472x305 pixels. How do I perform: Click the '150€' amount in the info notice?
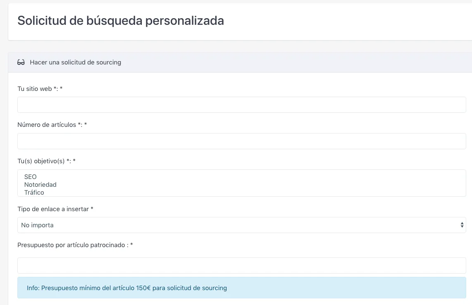tap(143, 288)
